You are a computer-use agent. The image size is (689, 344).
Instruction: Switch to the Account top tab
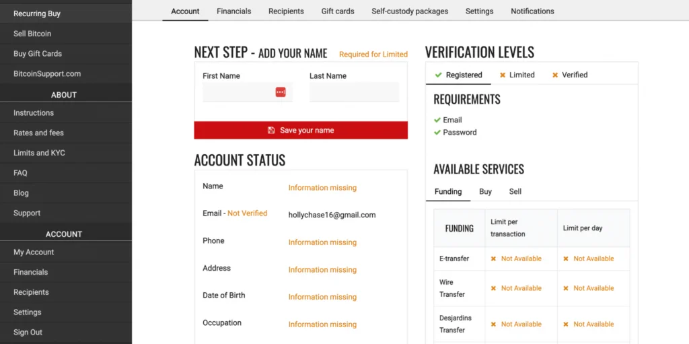pyautogui.click(x=185, y=11)
